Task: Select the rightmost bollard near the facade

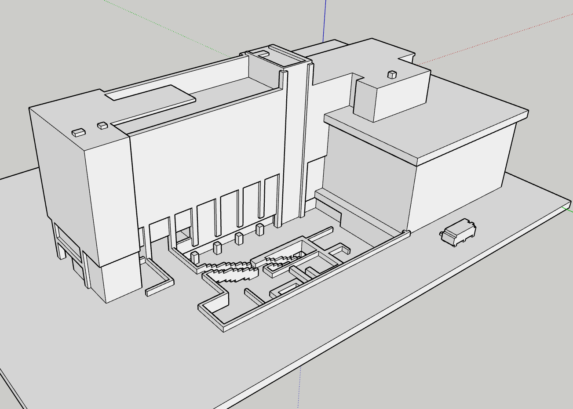Action: tap(259, 229)
